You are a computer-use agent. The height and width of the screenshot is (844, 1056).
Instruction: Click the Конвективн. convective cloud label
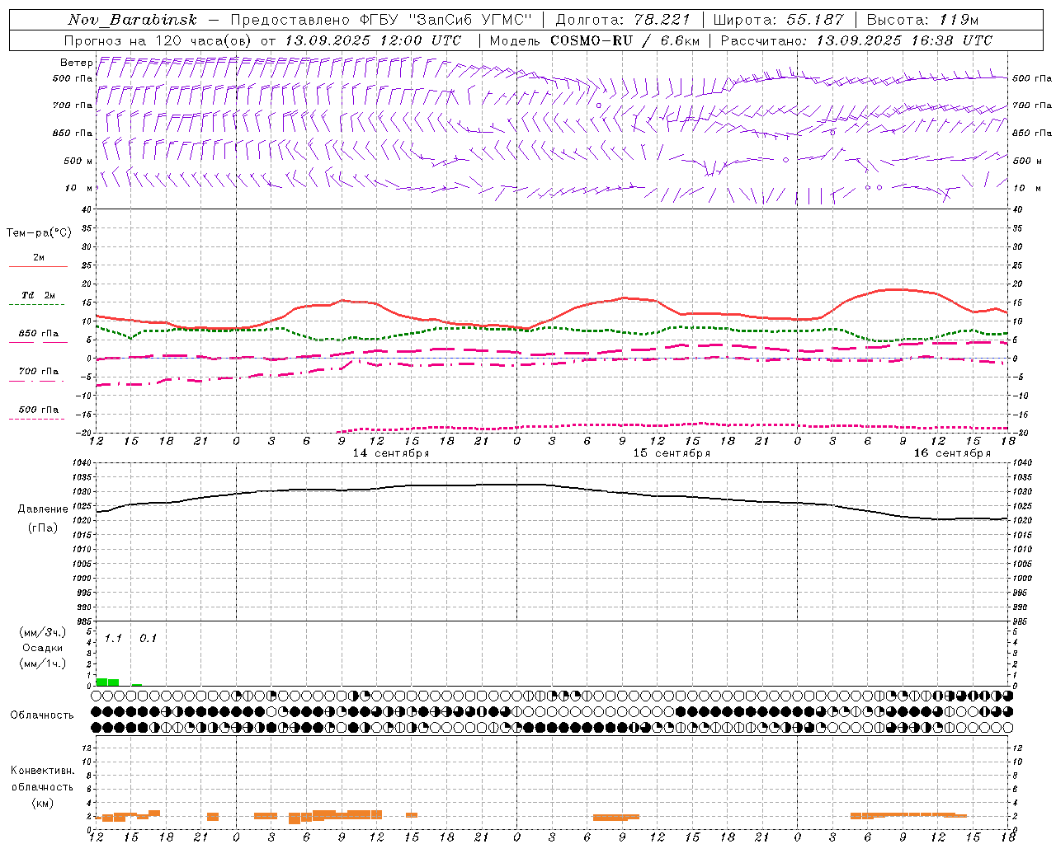point(42,771)
